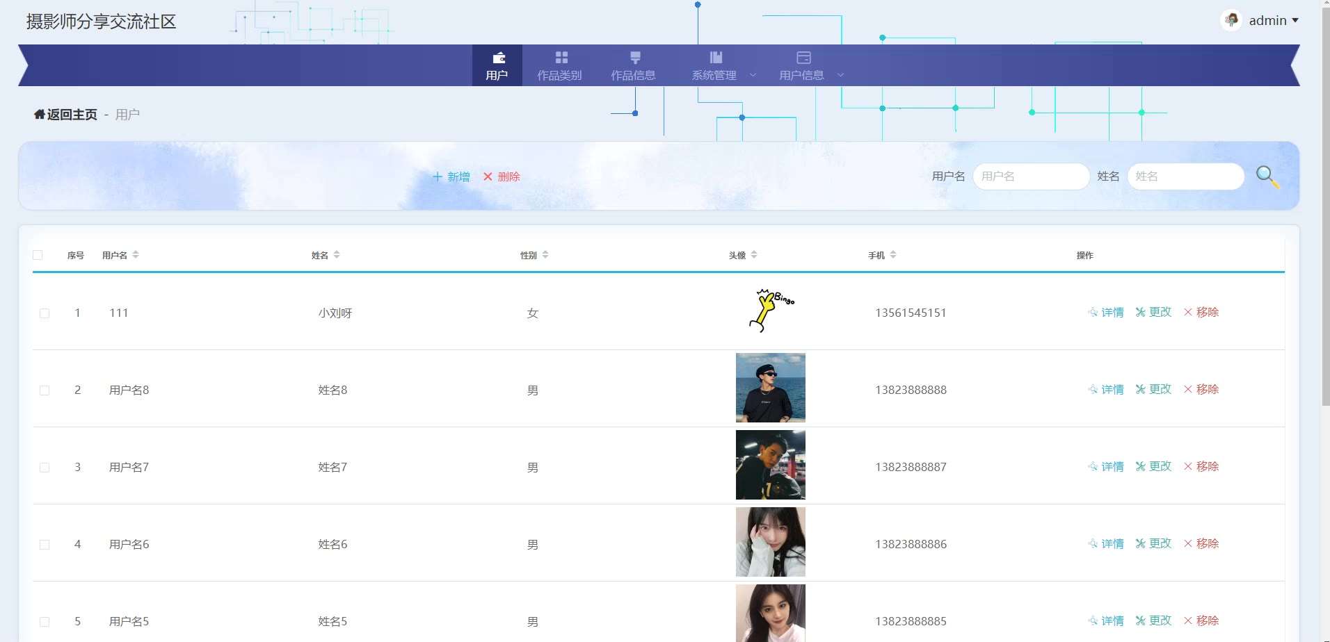This screenshot has height=642, width=1330.
Task: Click the magnifier search icon
Action: point(1267,176)
